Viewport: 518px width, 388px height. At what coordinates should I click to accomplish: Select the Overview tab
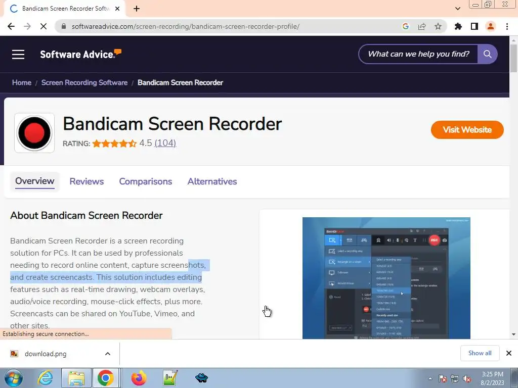35,181
